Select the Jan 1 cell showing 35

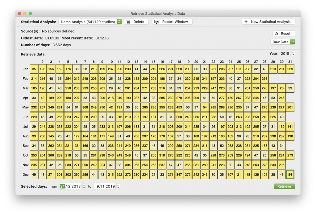(34, 69)
